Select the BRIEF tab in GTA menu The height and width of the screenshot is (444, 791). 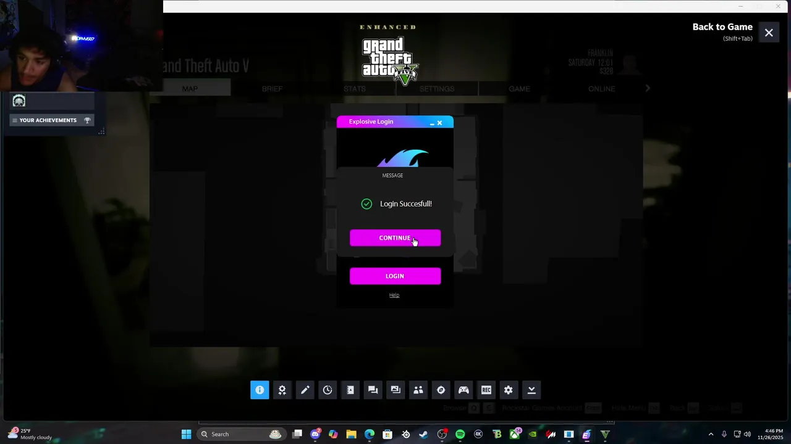tap(272, 89)
